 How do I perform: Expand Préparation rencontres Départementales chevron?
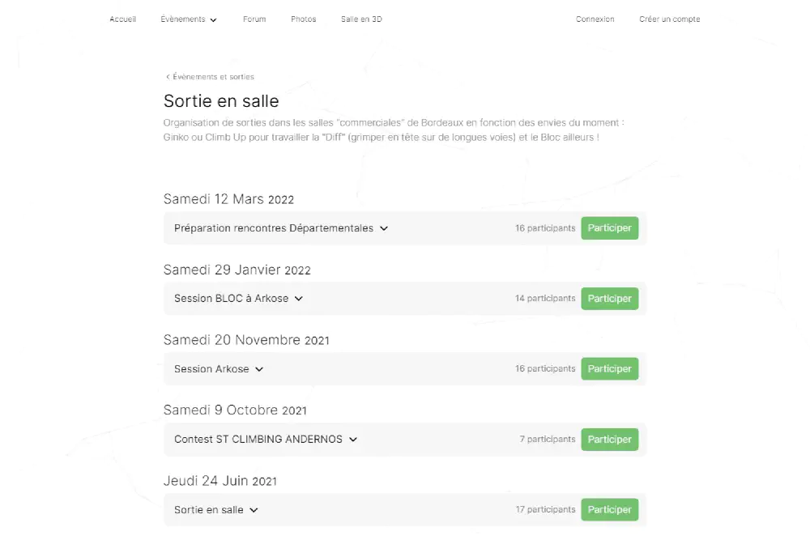[384, 228]
